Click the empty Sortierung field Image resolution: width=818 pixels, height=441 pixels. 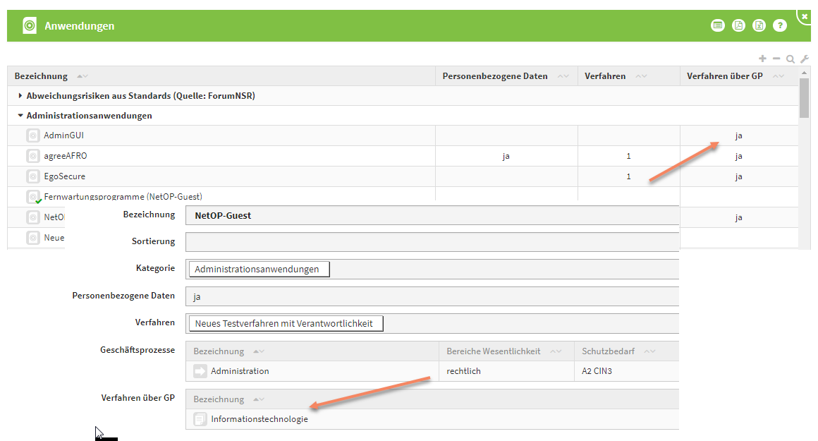point(432,242)
